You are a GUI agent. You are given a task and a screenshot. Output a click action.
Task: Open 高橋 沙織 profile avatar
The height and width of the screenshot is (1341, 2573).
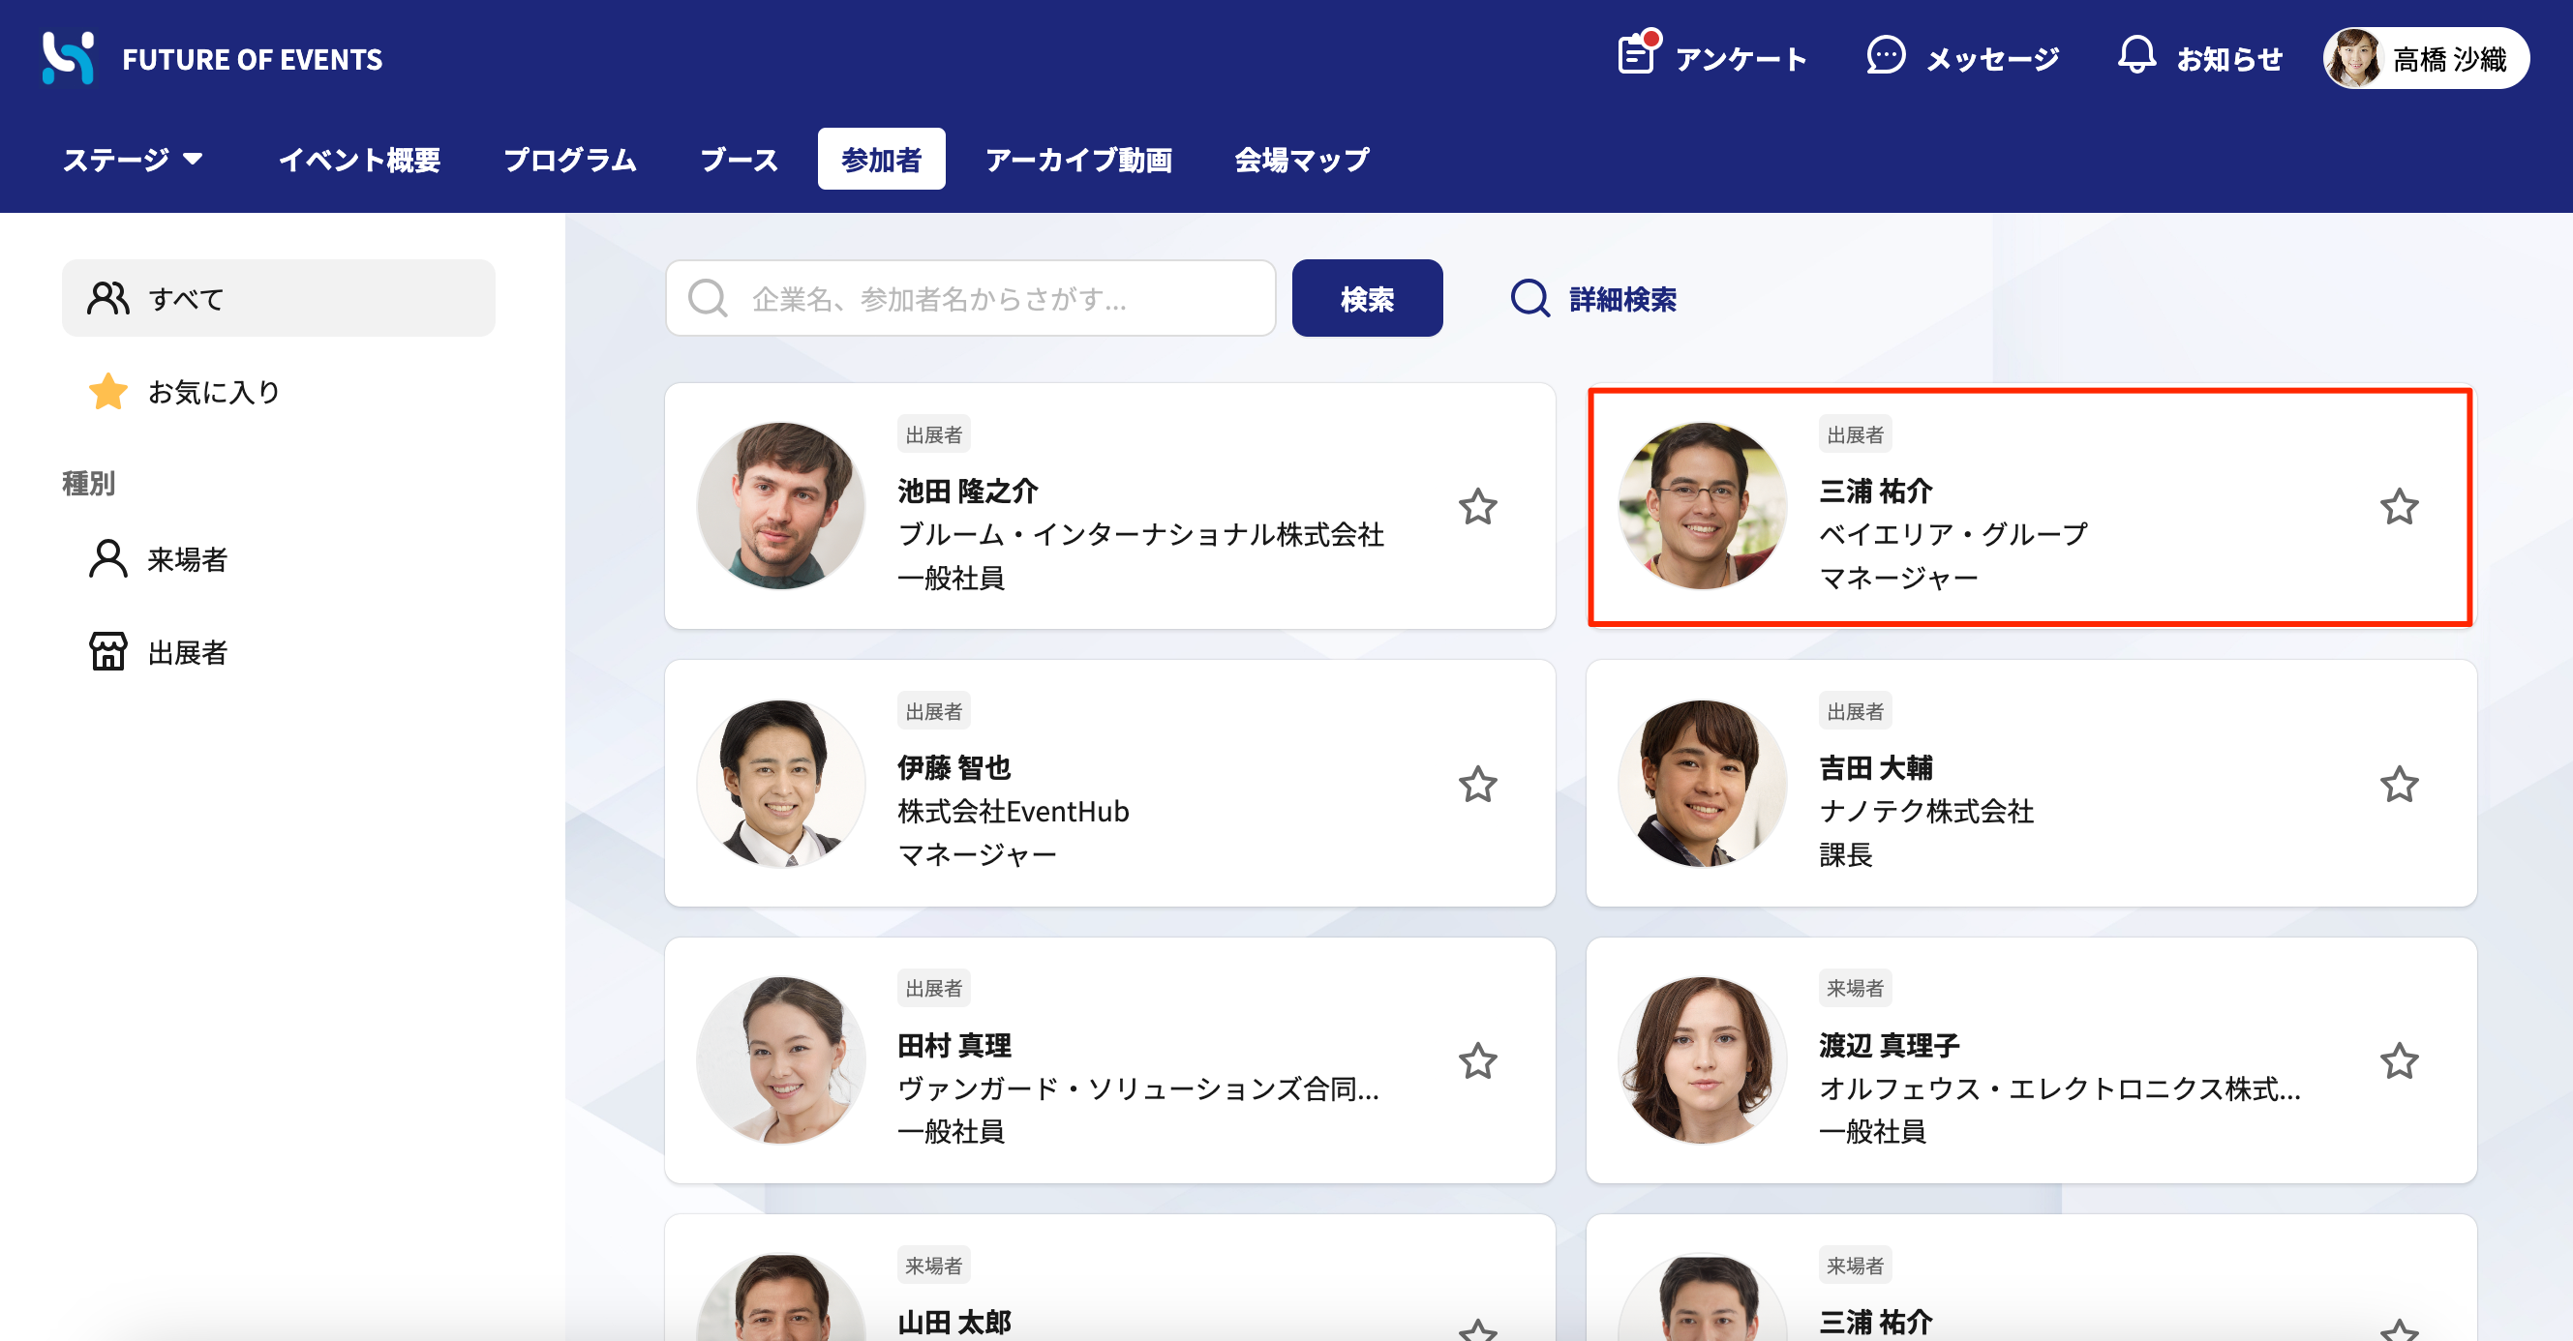pos(2353,59)
